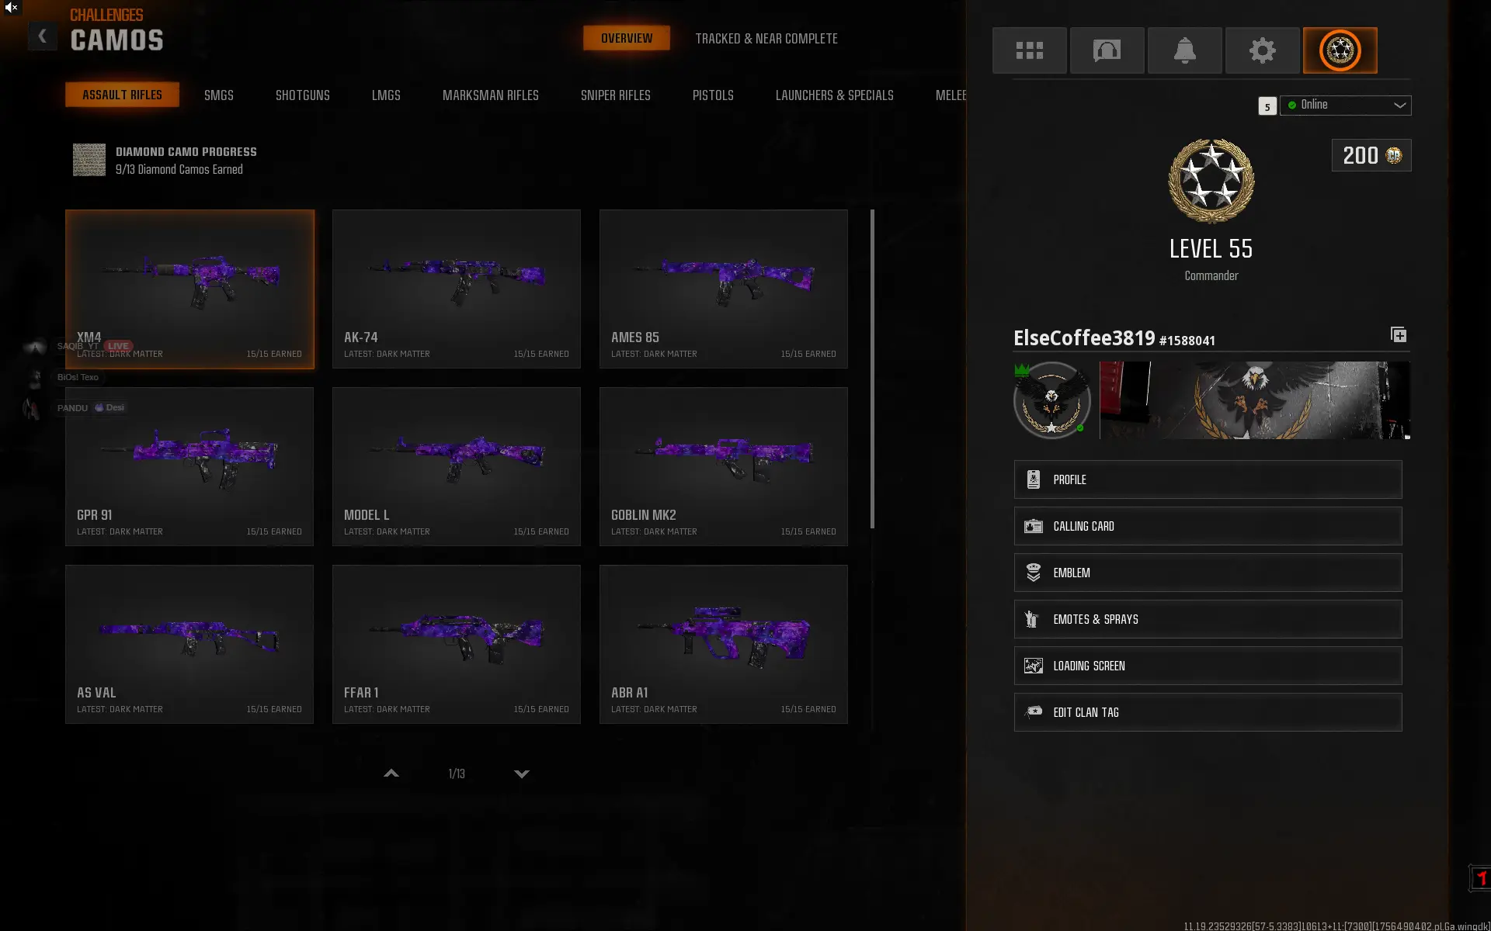Open the grid menu icon
Image resolution: width=1491 pixels, height=931 pixels.
pyautogui.click(x=1029, y=50)
